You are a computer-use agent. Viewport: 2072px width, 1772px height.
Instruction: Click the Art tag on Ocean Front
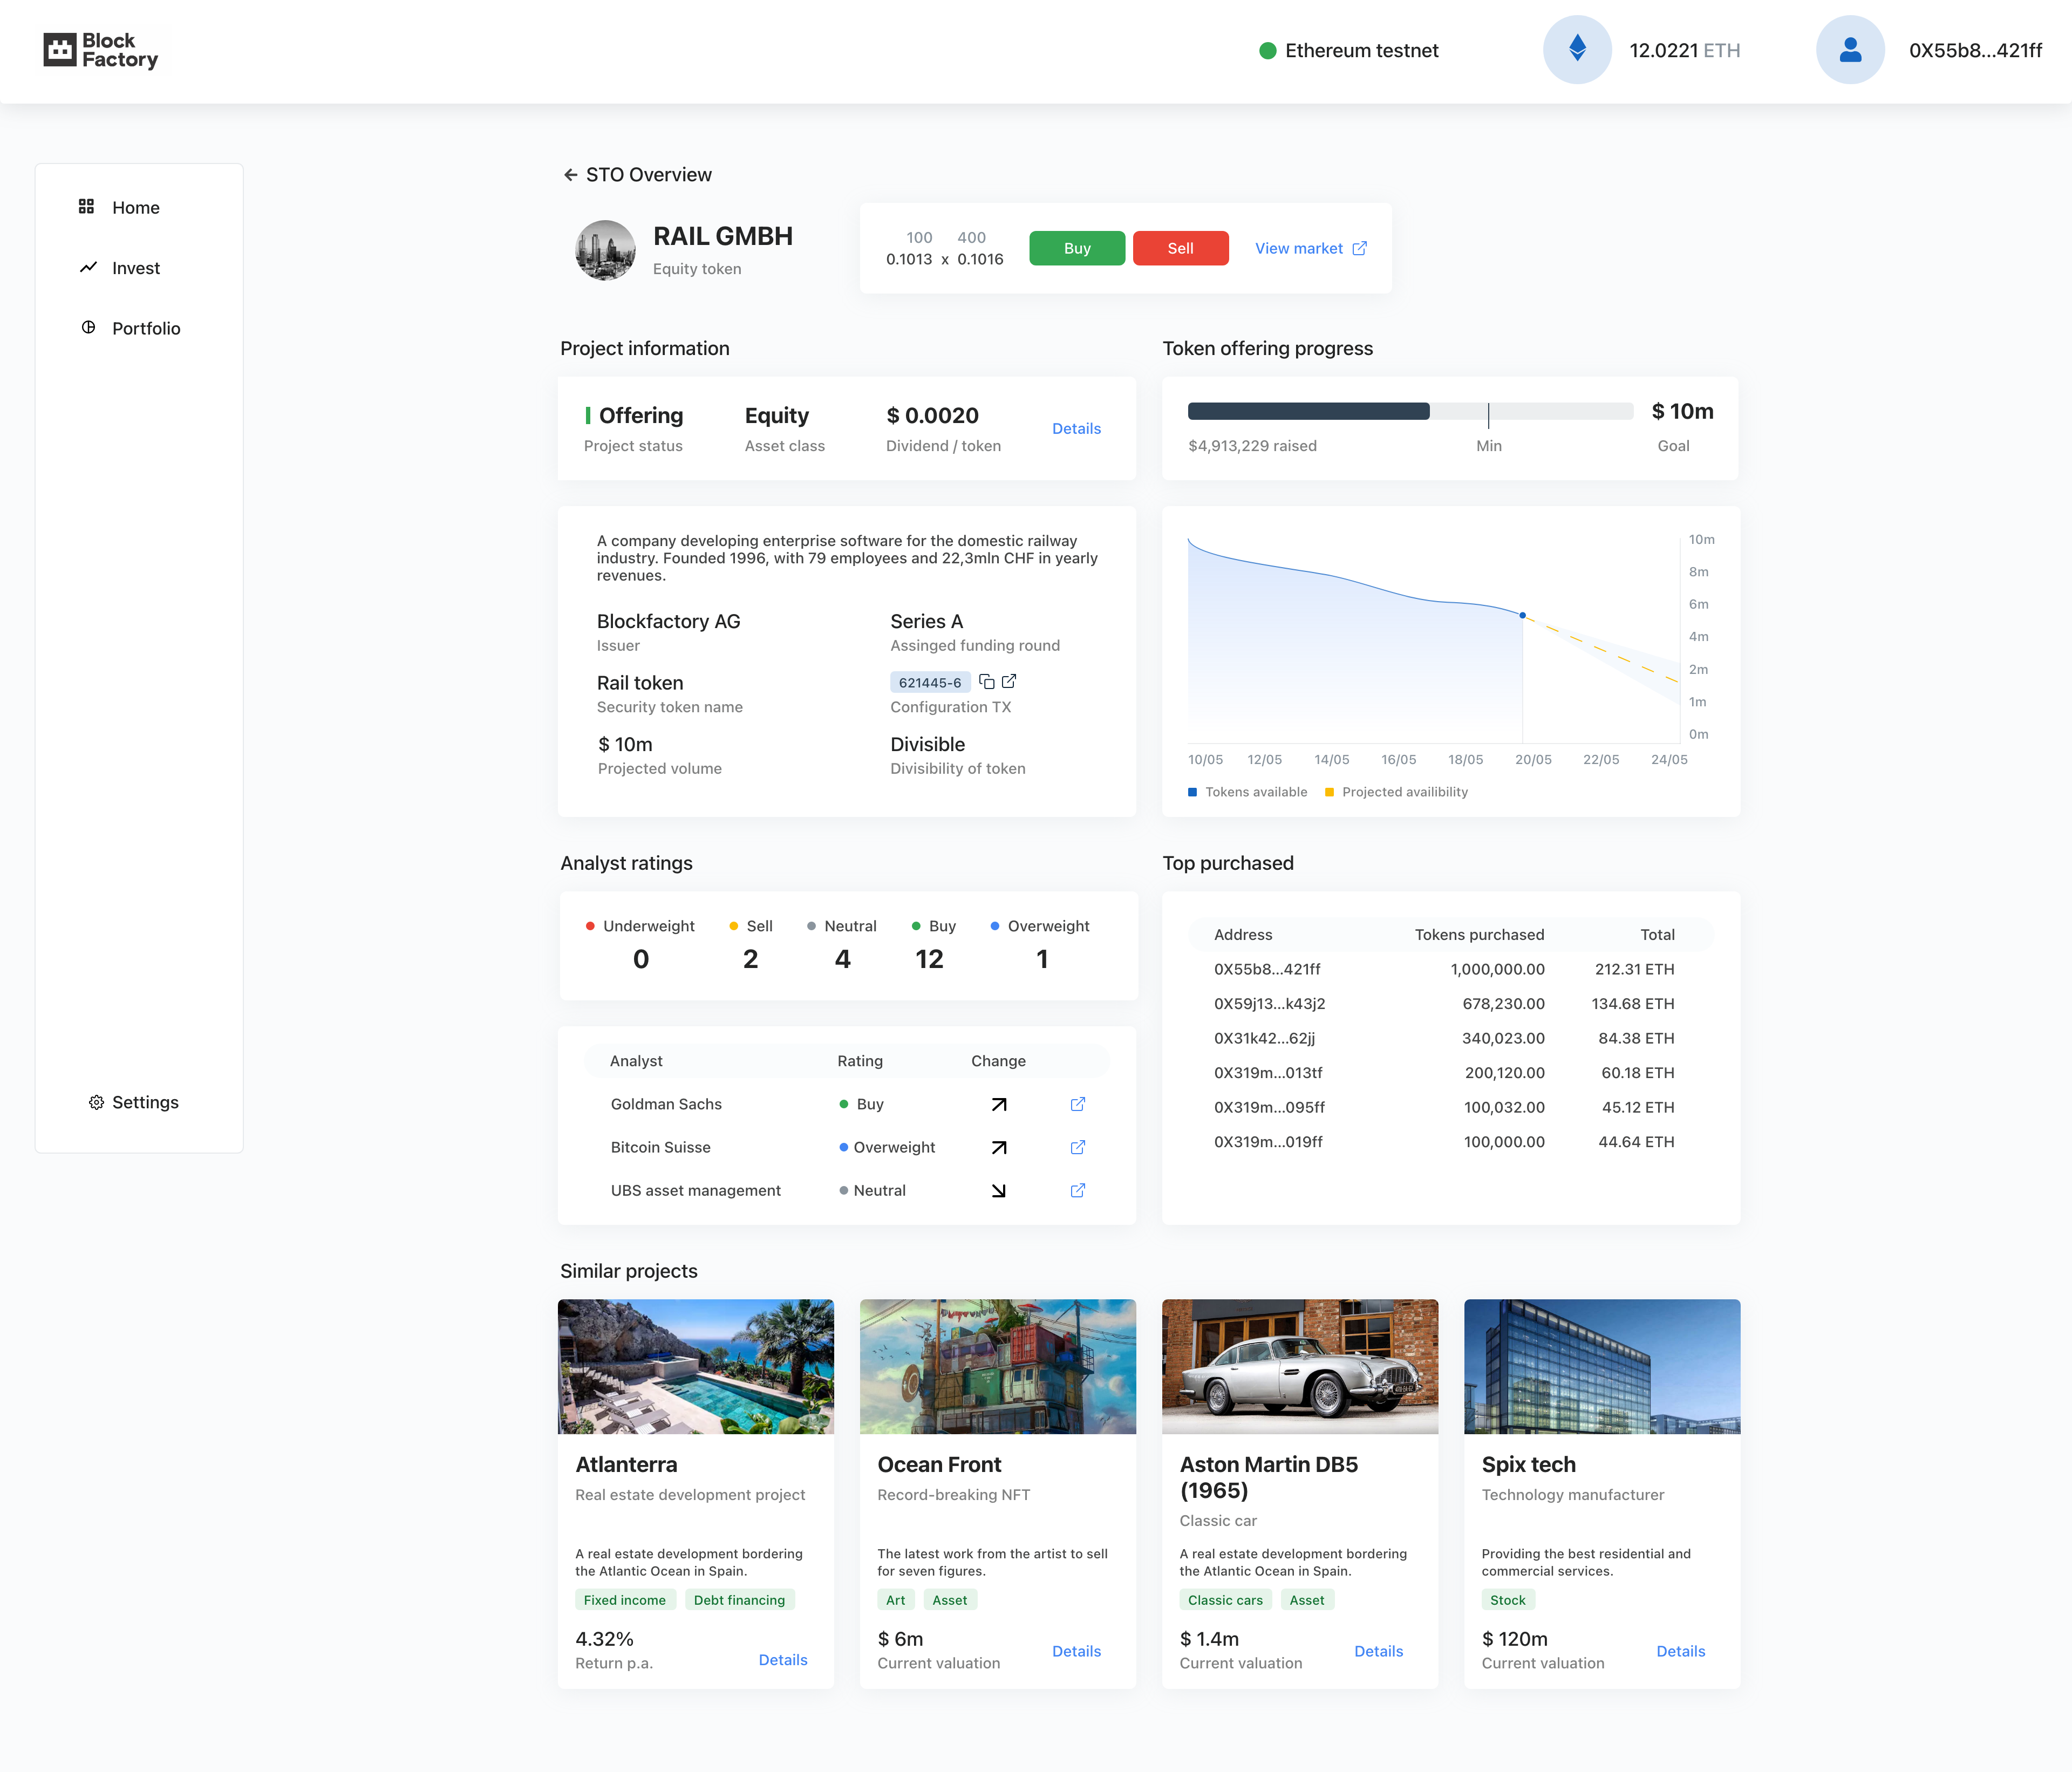[895, 1600]
